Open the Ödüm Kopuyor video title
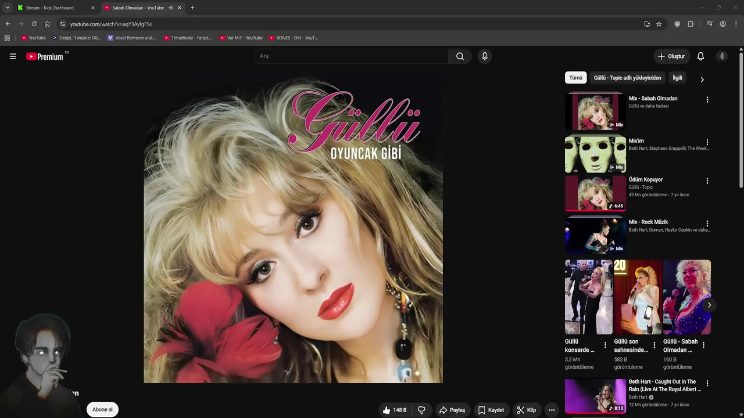The width and height of the screenshot is (744, 418). 645,180
